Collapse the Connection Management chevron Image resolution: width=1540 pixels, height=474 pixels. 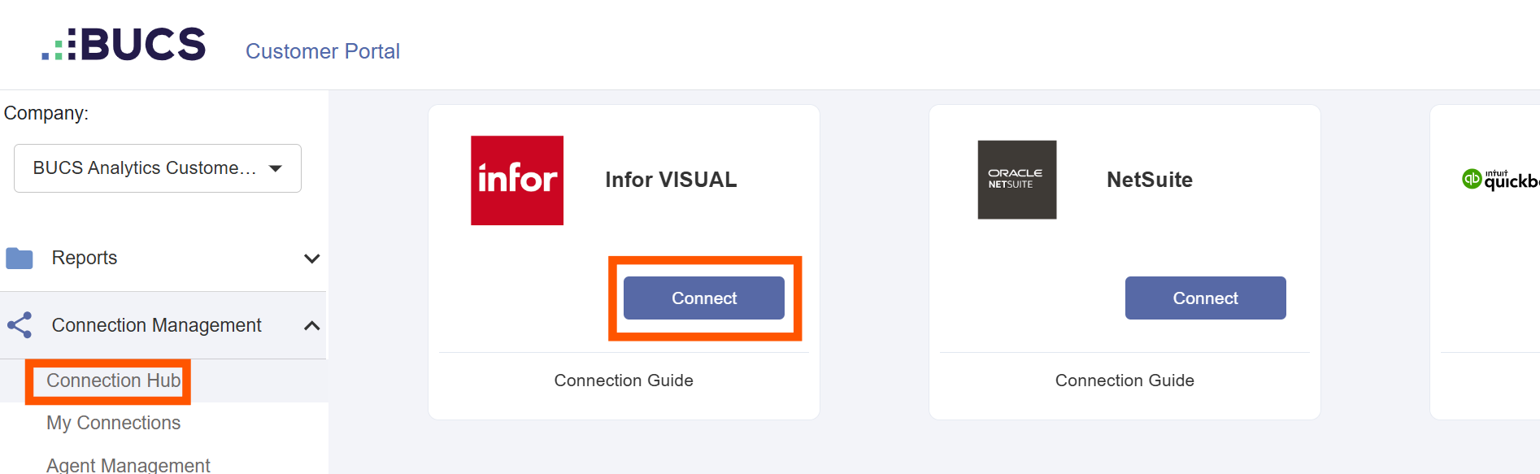pos(311,326)
